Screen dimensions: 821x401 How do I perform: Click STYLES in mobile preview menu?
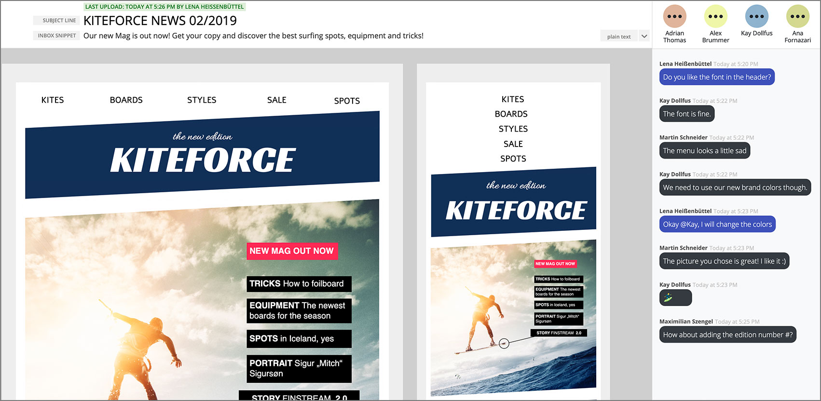pos(513,129)
